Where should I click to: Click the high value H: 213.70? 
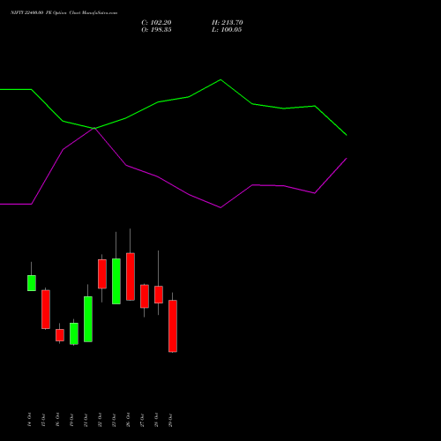click(228, 23)
